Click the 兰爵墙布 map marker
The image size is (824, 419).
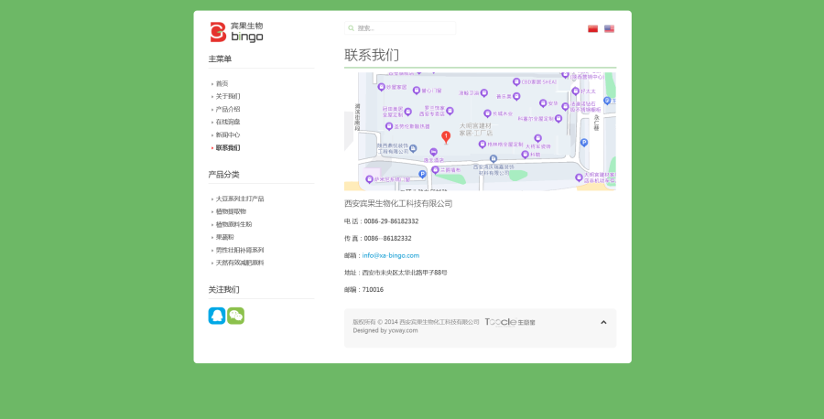pos(435,169)
